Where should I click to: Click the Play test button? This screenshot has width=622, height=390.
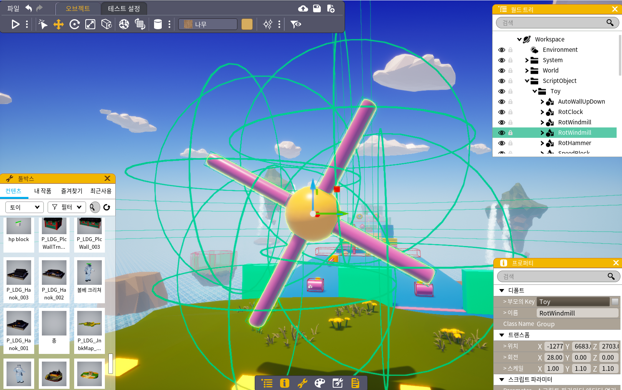[15, 25]
